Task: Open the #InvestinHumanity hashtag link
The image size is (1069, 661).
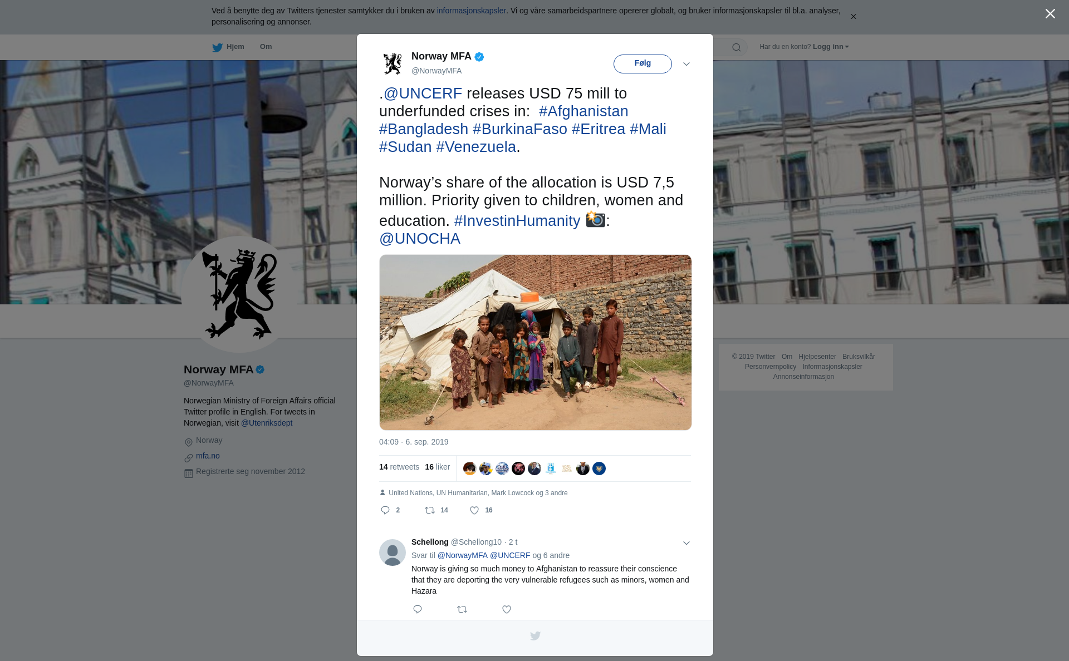Action: tap(517, 221)
